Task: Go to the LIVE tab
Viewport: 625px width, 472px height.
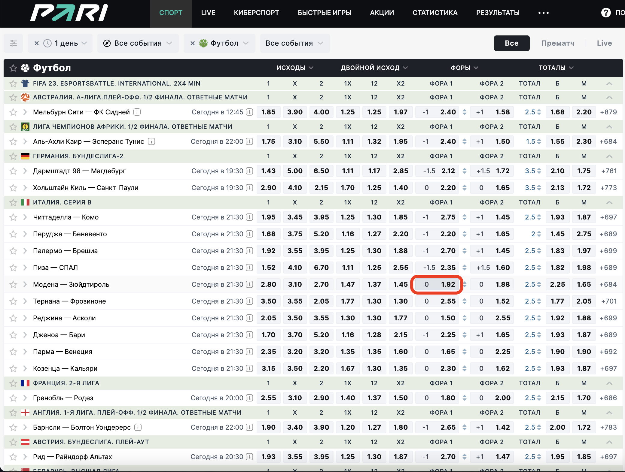Action: (x=208, y=13)
